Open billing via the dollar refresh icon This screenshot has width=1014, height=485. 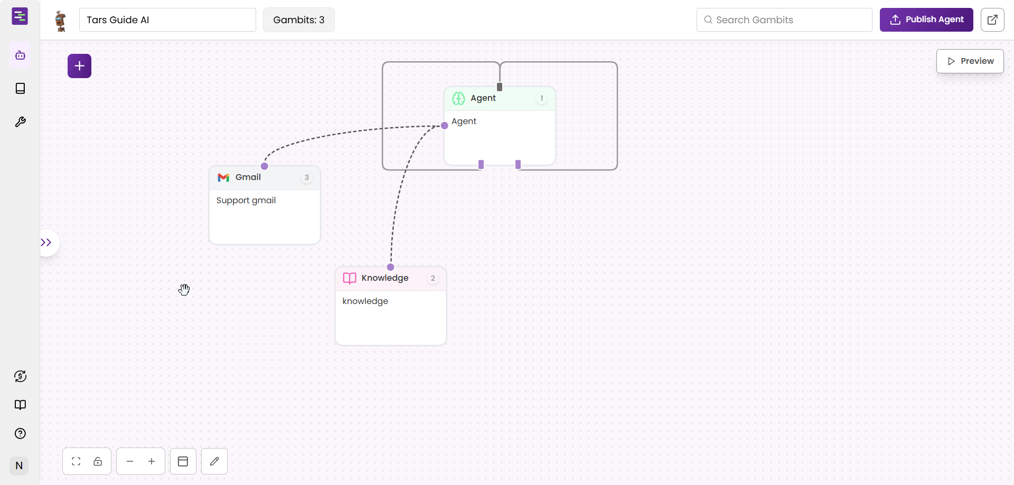tap(20, 376)
